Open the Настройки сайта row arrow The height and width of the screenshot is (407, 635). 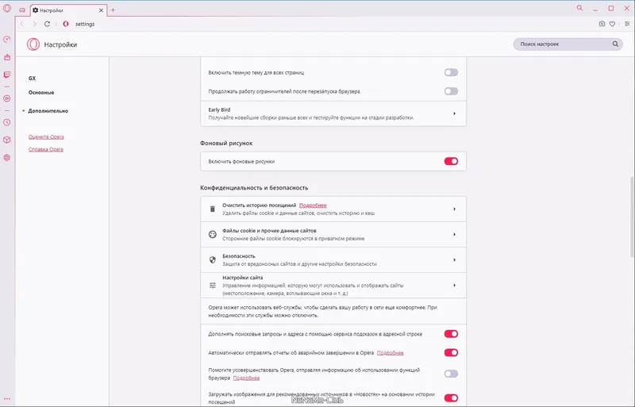coord(454,286)
